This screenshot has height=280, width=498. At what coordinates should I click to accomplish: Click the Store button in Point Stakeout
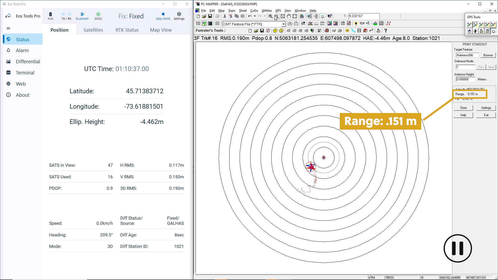point(464,108)
